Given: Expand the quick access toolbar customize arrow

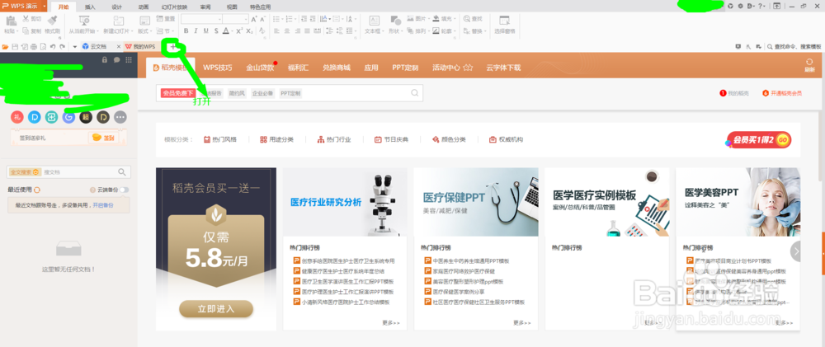Looking at the screenshot, I should pyautogui.click(x=75, y=47).
